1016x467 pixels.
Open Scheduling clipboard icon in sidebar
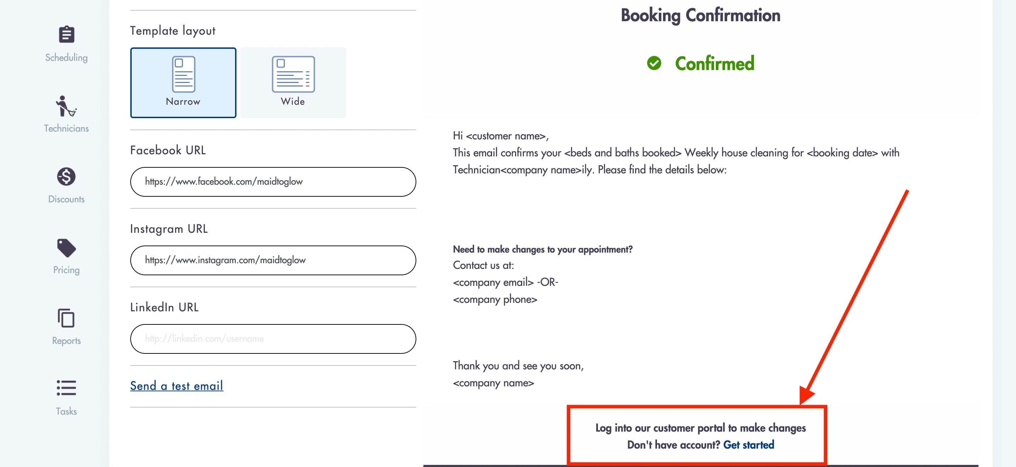(x=66, y=34)
